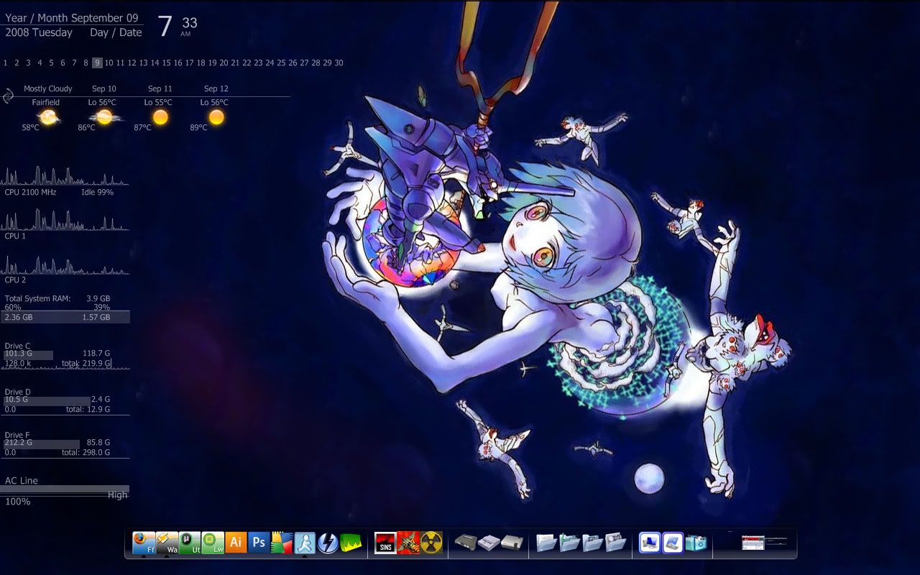Launch Adobe Photoshop (Ps) icon

(259, 542)
